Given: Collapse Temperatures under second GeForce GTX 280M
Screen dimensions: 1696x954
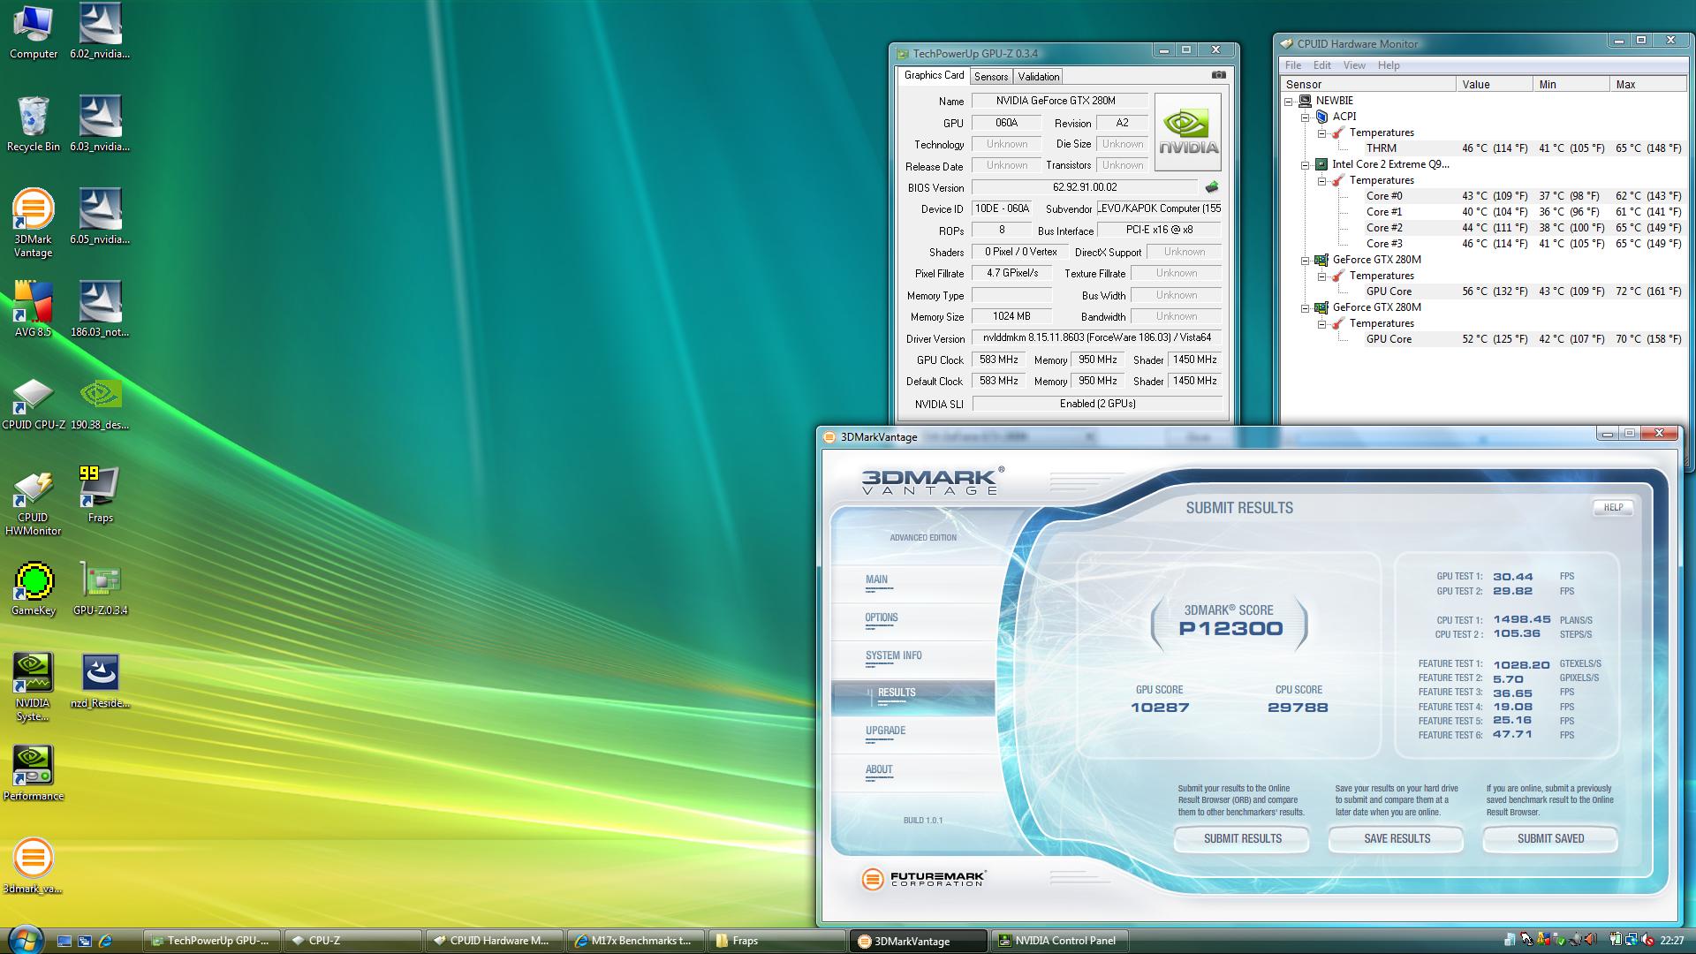Looking at the screenshot, I should (x=1321, y=323).
